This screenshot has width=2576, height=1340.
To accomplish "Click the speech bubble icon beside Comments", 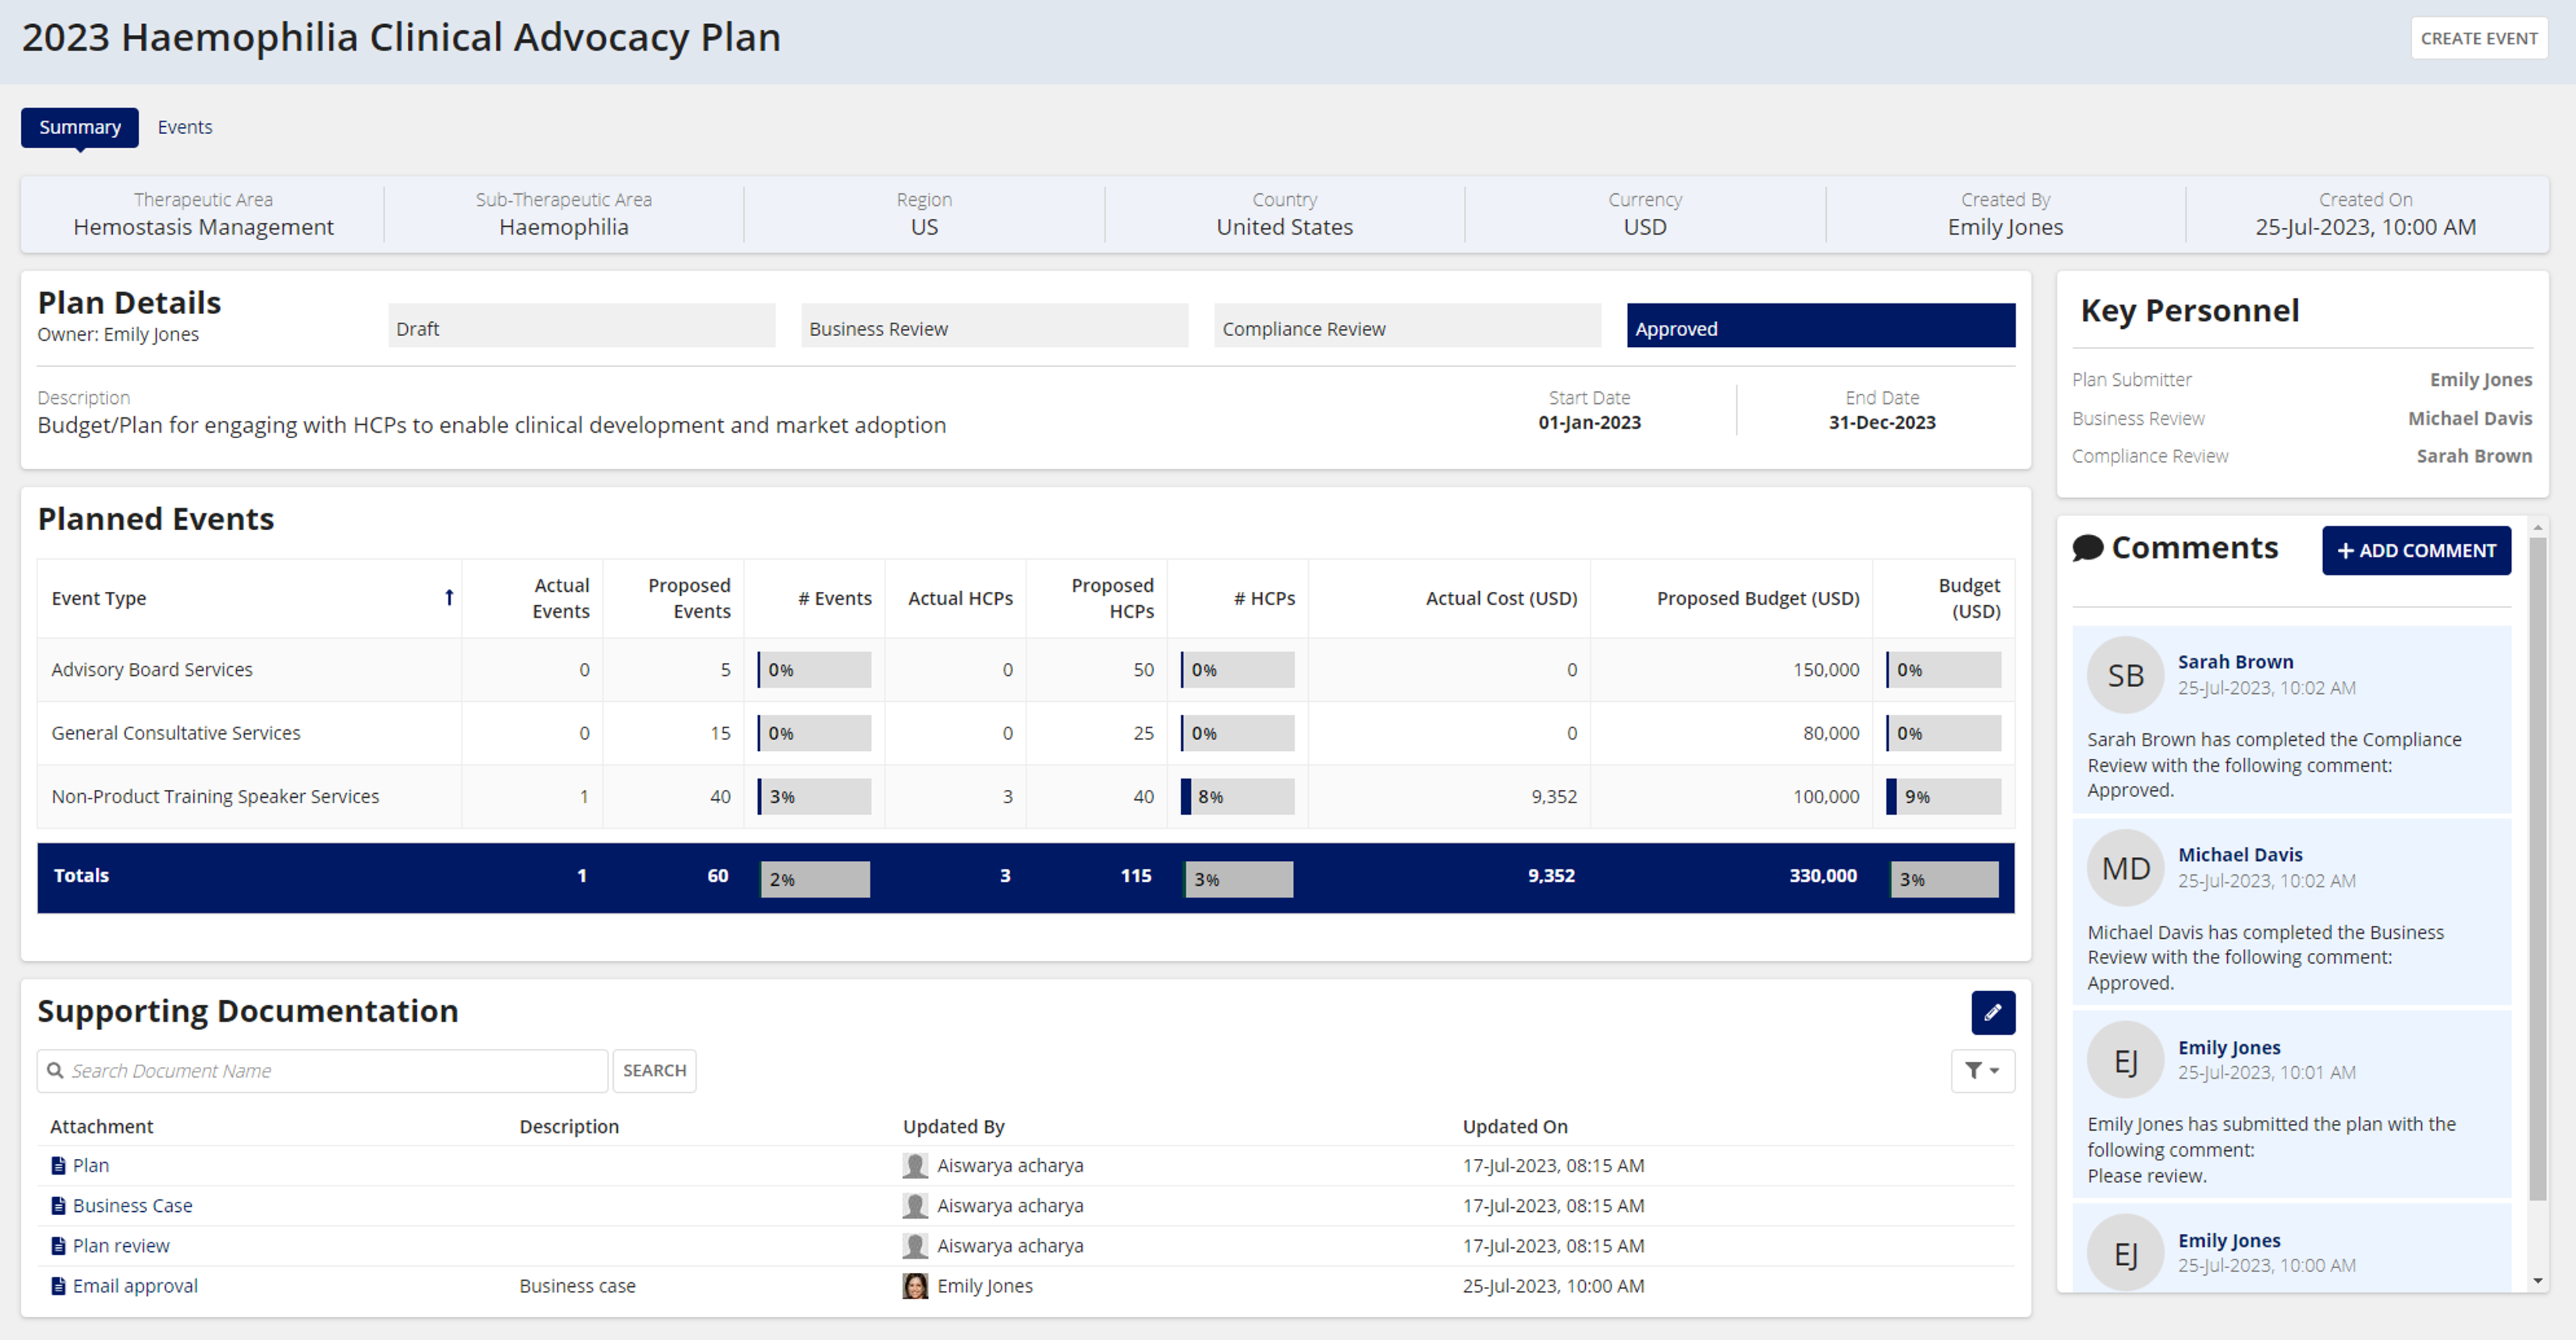I will (x=2087, y=547).
